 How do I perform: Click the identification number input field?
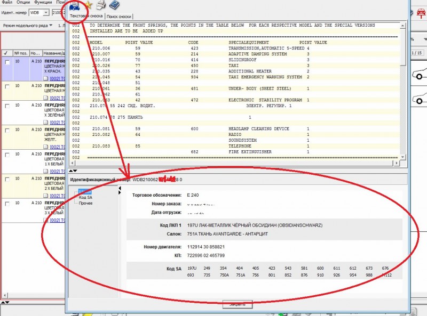tap(58, 12)
